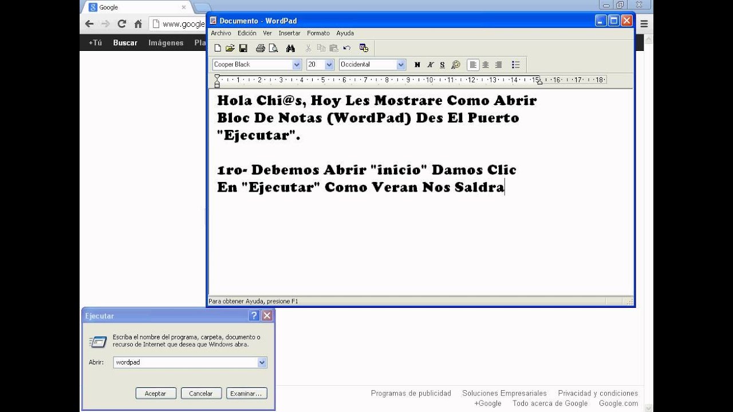733x412 pixels.
Task: Click the Chrome home icon
Action: (x=138, y=23)
